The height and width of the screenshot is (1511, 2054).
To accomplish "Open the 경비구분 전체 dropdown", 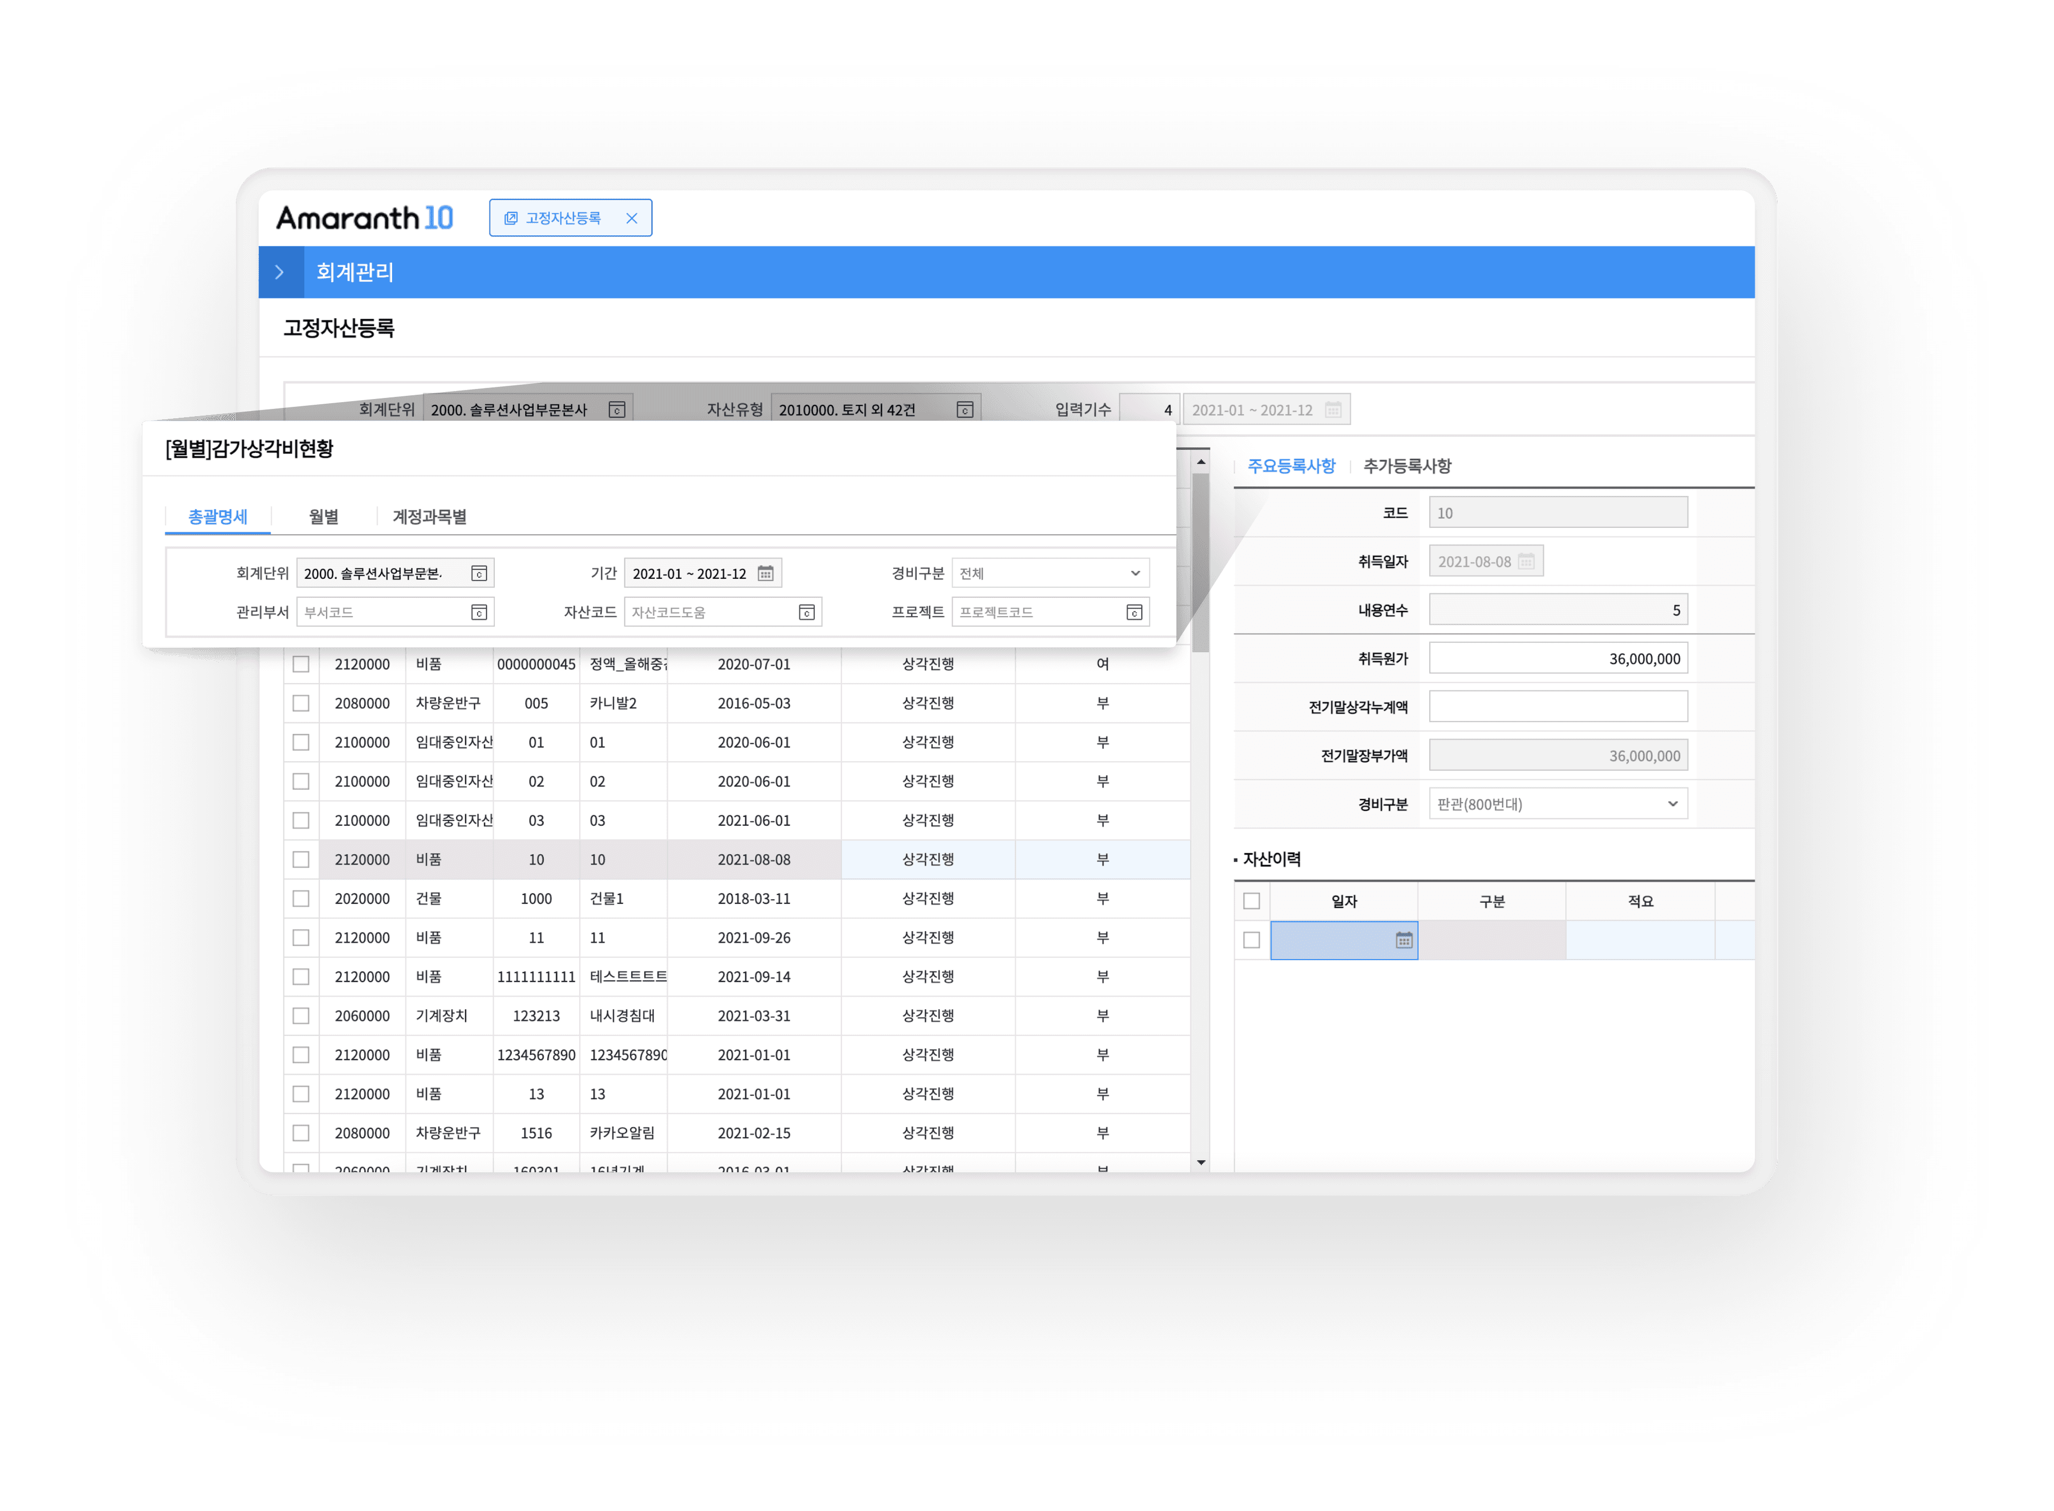I will point(1050,573).
